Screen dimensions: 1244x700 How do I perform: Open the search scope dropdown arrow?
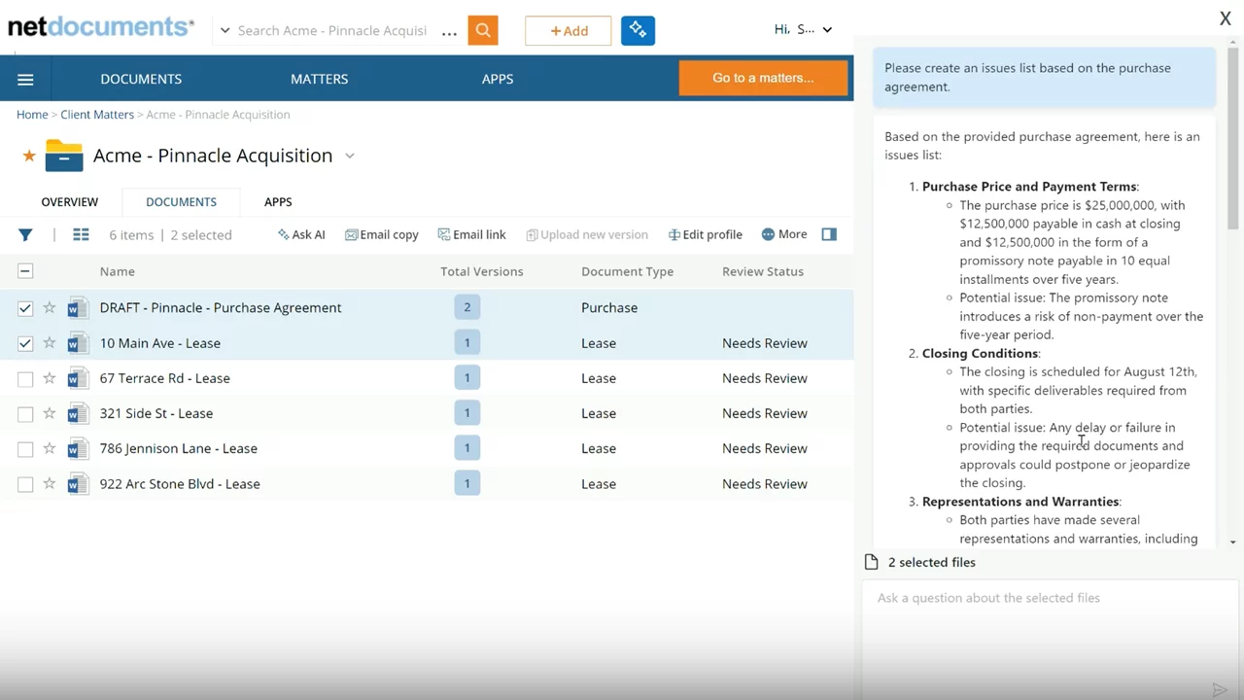(x=225, y=30)
